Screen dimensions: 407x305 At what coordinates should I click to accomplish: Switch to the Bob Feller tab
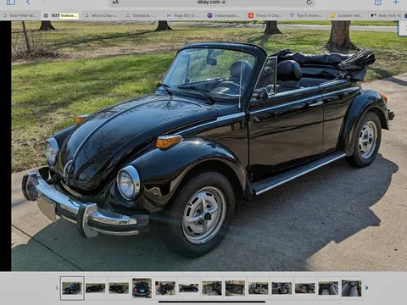coord(20,15)
